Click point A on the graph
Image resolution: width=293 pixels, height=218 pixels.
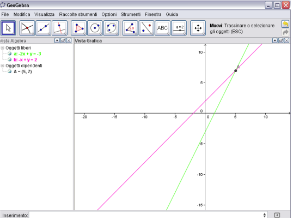click(235, 70)
